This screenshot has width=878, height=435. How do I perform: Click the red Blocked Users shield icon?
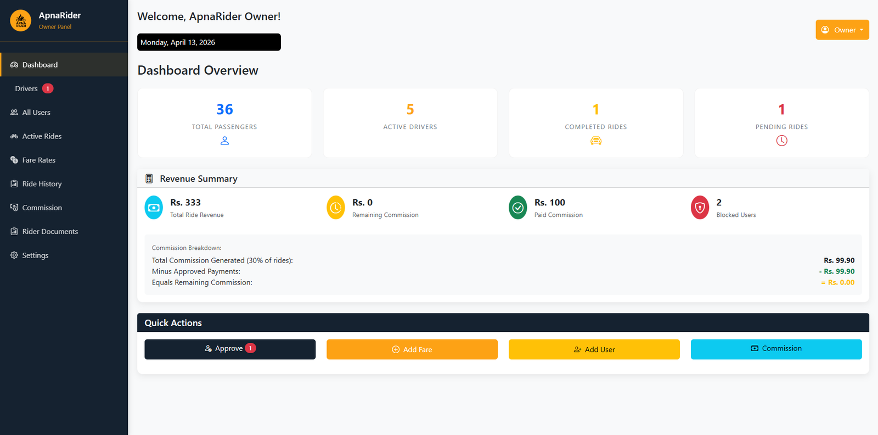pos(700,208)
